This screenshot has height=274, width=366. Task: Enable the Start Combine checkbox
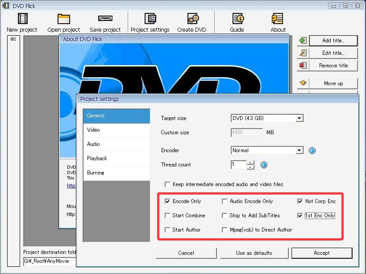click(167, 216)
